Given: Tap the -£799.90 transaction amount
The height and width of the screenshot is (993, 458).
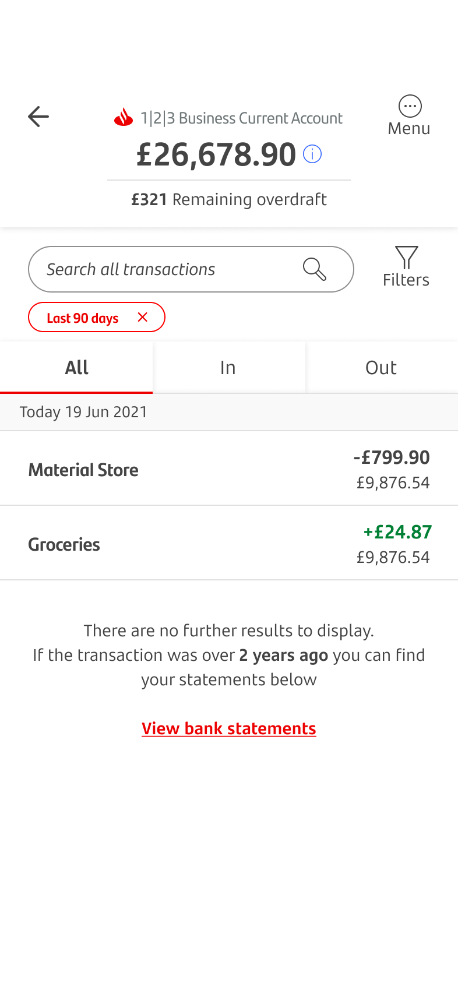Looking at the screenshot, I should pos(392,457).
